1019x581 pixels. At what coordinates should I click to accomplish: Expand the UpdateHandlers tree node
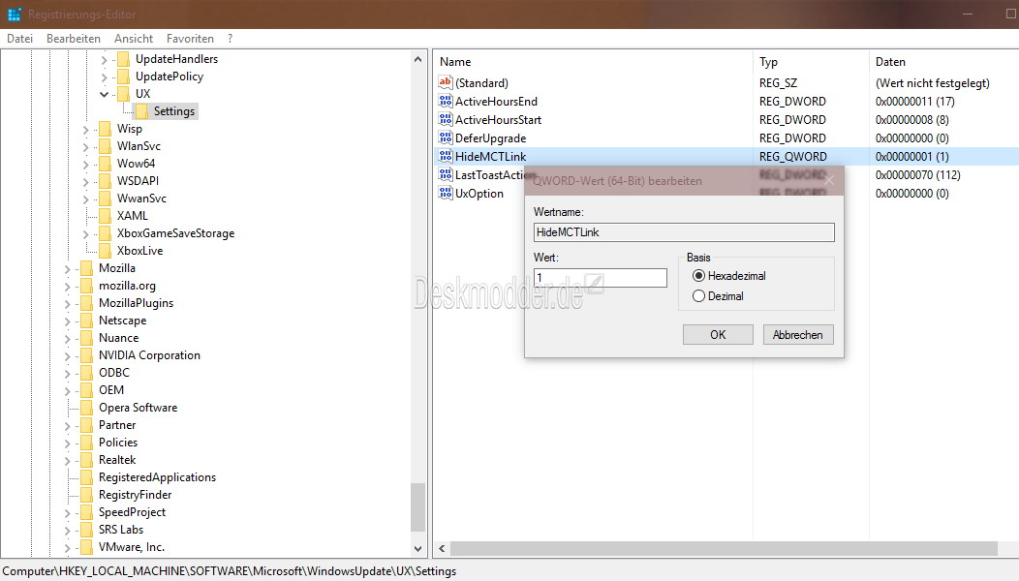pyautogui.click(x=104, y=60)
